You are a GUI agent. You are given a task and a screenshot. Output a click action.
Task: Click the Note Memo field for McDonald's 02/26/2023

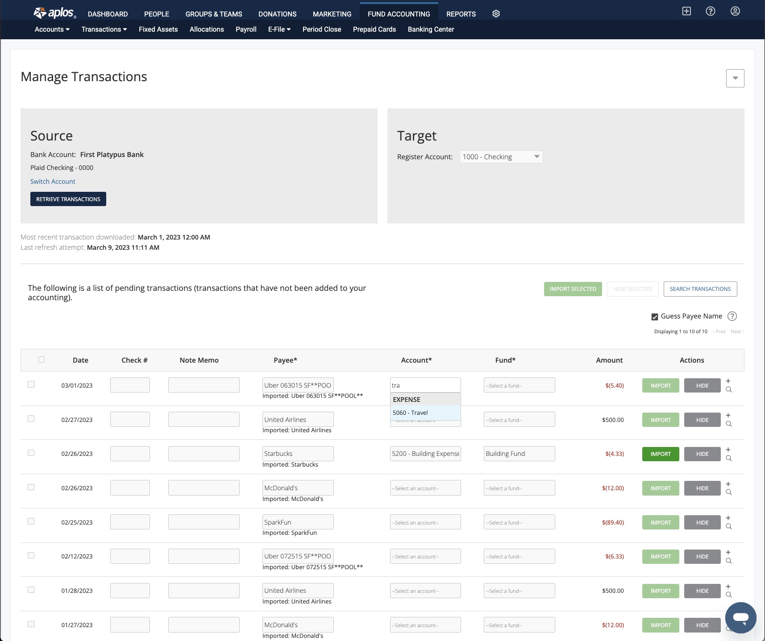coord(204,488)
